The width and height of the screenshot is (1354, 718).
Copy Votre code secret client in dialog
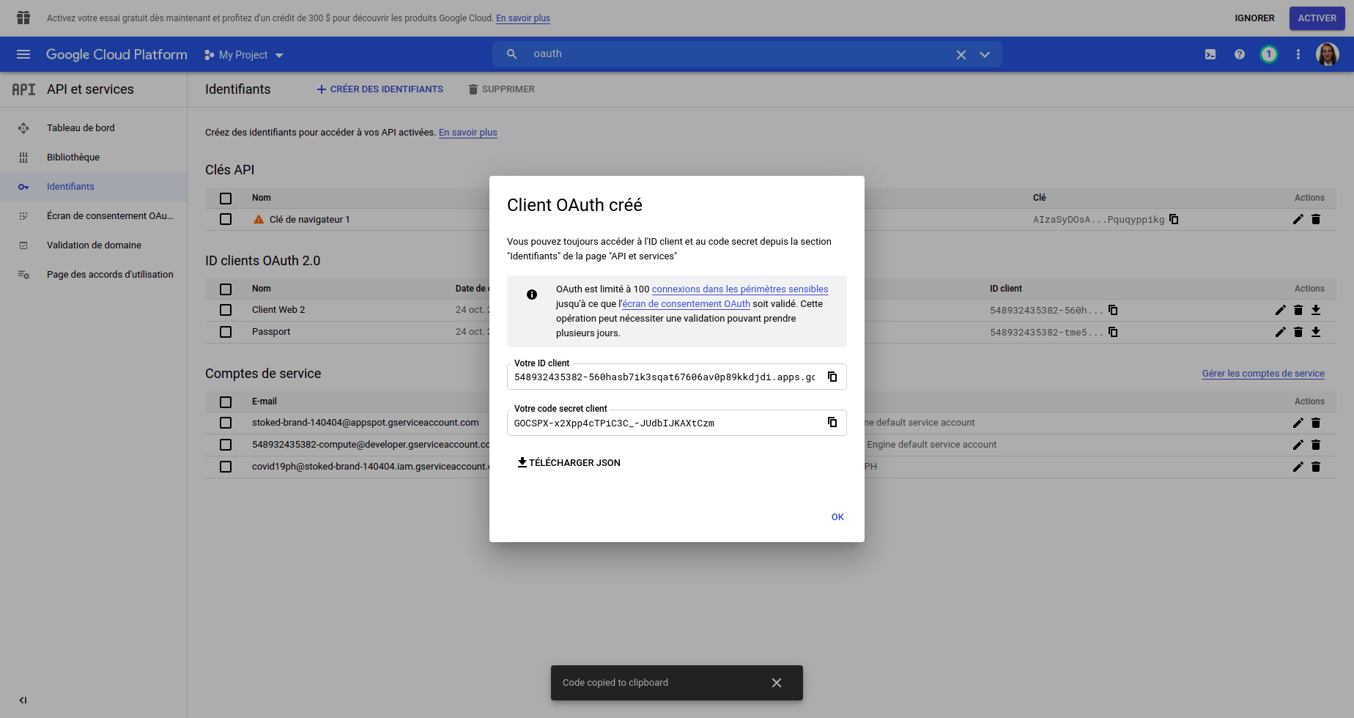pyautogui.click(x=832, y=422)
